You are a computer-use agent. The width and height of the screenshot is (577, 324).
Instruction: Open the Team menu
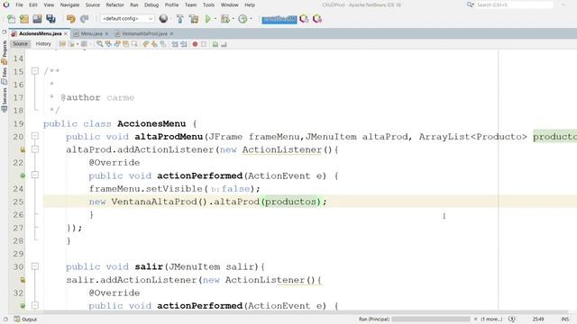[x=190, y=5]
